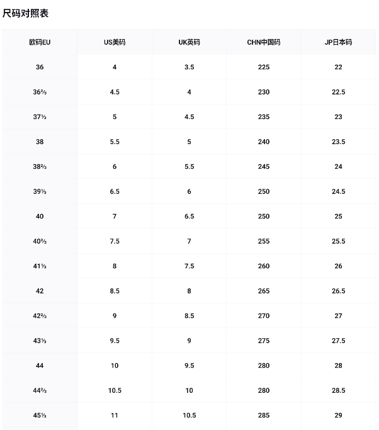379x430 pixels.
Task: Click JP size 22 cell
Action: pyautogui.click(x=338, y=67)
